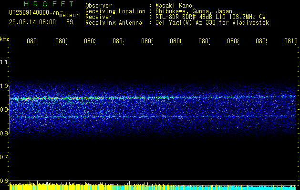Screen dimensions: 300x190
Task: Click the word 'meteor' under the file name
Action: pyautogui.click(x=69, y=15)
